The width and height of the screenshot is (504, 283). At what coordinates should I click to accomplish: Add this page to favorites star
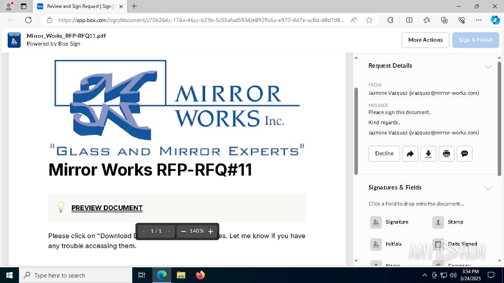(369, 20)
